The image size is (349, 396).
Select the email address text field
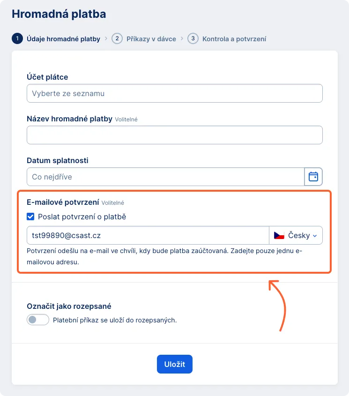click(148, 235)
